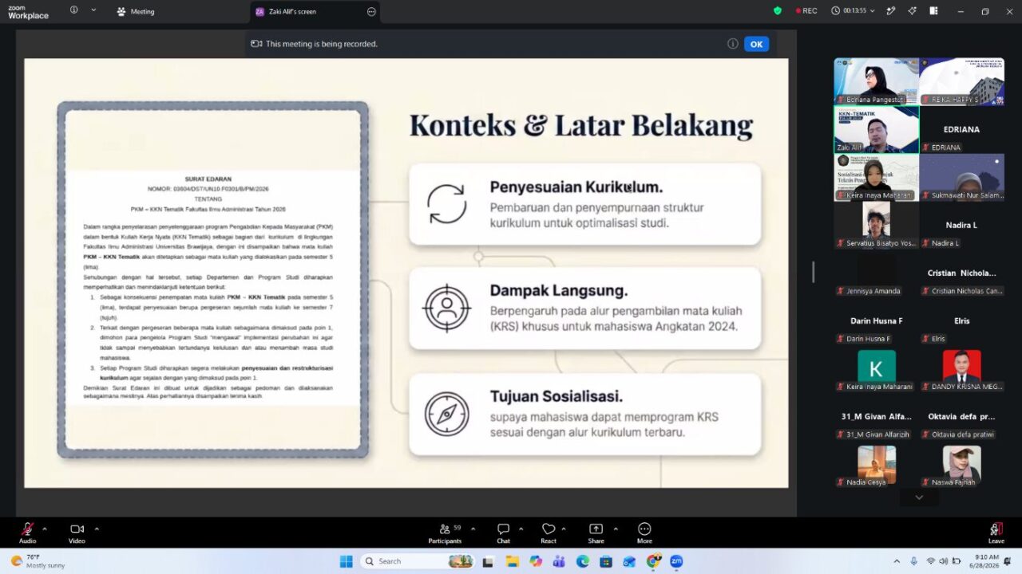Select the Jennisya Amanda participant tile
The image size is (1022, 574).
tap(877, 273)
